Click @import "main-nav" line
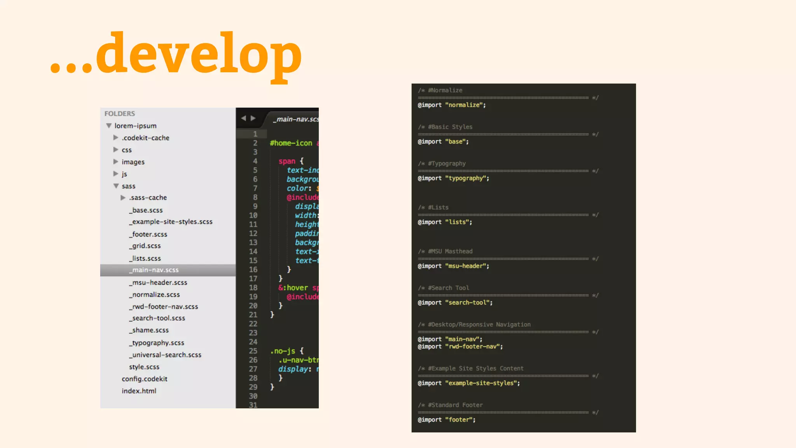 [450, 339]
